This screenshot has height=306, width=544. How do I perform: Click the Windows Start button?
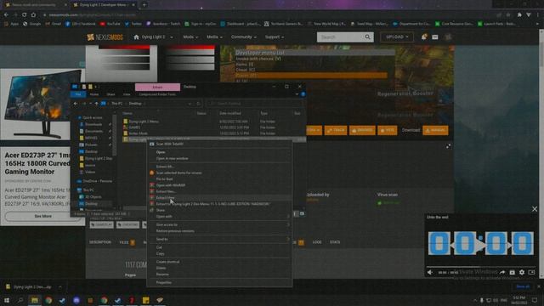point(7,300)
